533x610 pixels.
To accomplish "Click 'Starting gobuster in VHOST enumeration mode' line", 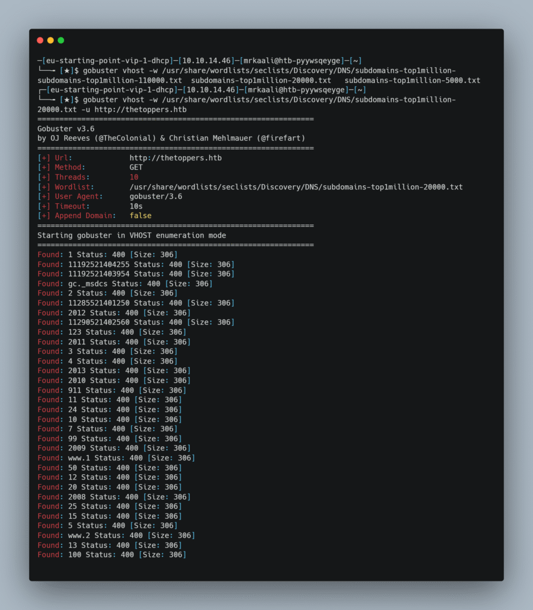I will click(x=132, y=235).
